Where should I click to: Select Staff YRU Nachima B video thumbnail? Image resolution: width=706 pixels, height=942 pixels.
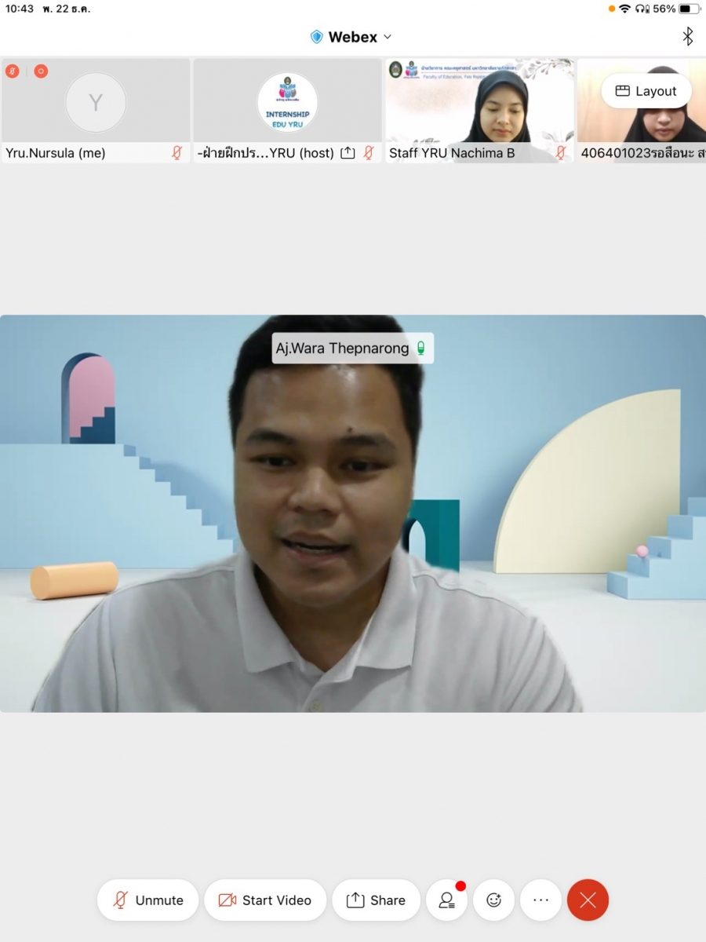tap(479, 102)
